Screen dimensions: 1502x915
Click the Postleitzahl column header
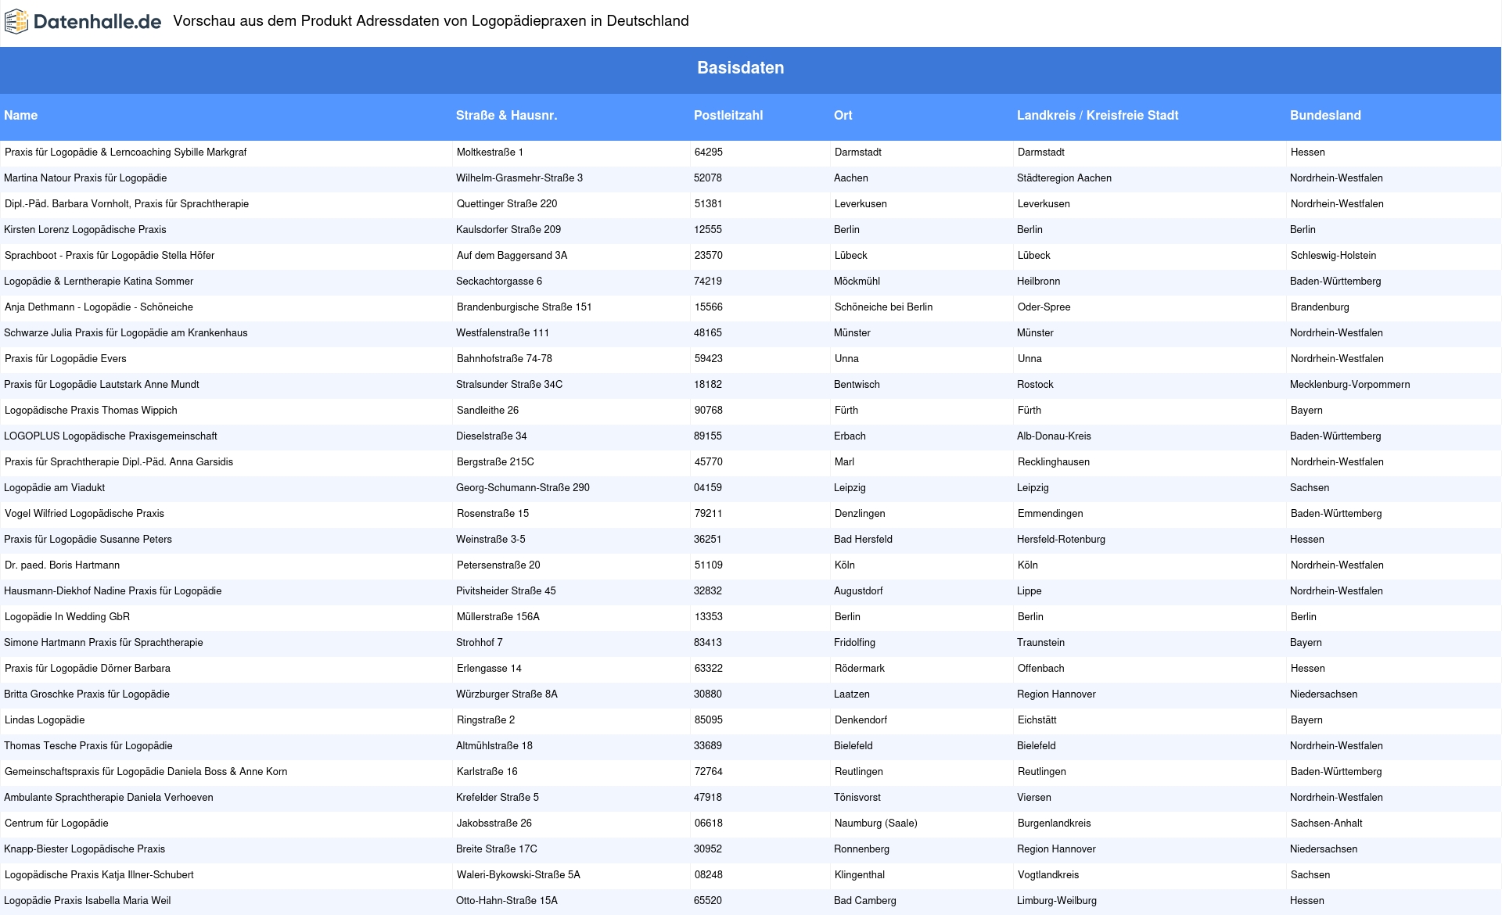(x=728, y=115)
